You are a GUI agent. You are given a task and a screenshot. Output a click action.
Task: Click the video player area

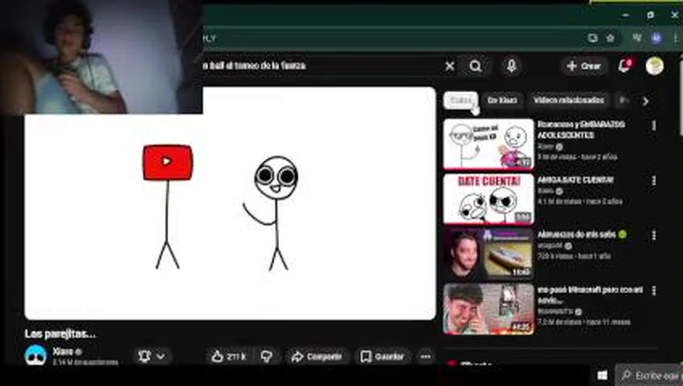pyautogui.click(x=230, y=204)
